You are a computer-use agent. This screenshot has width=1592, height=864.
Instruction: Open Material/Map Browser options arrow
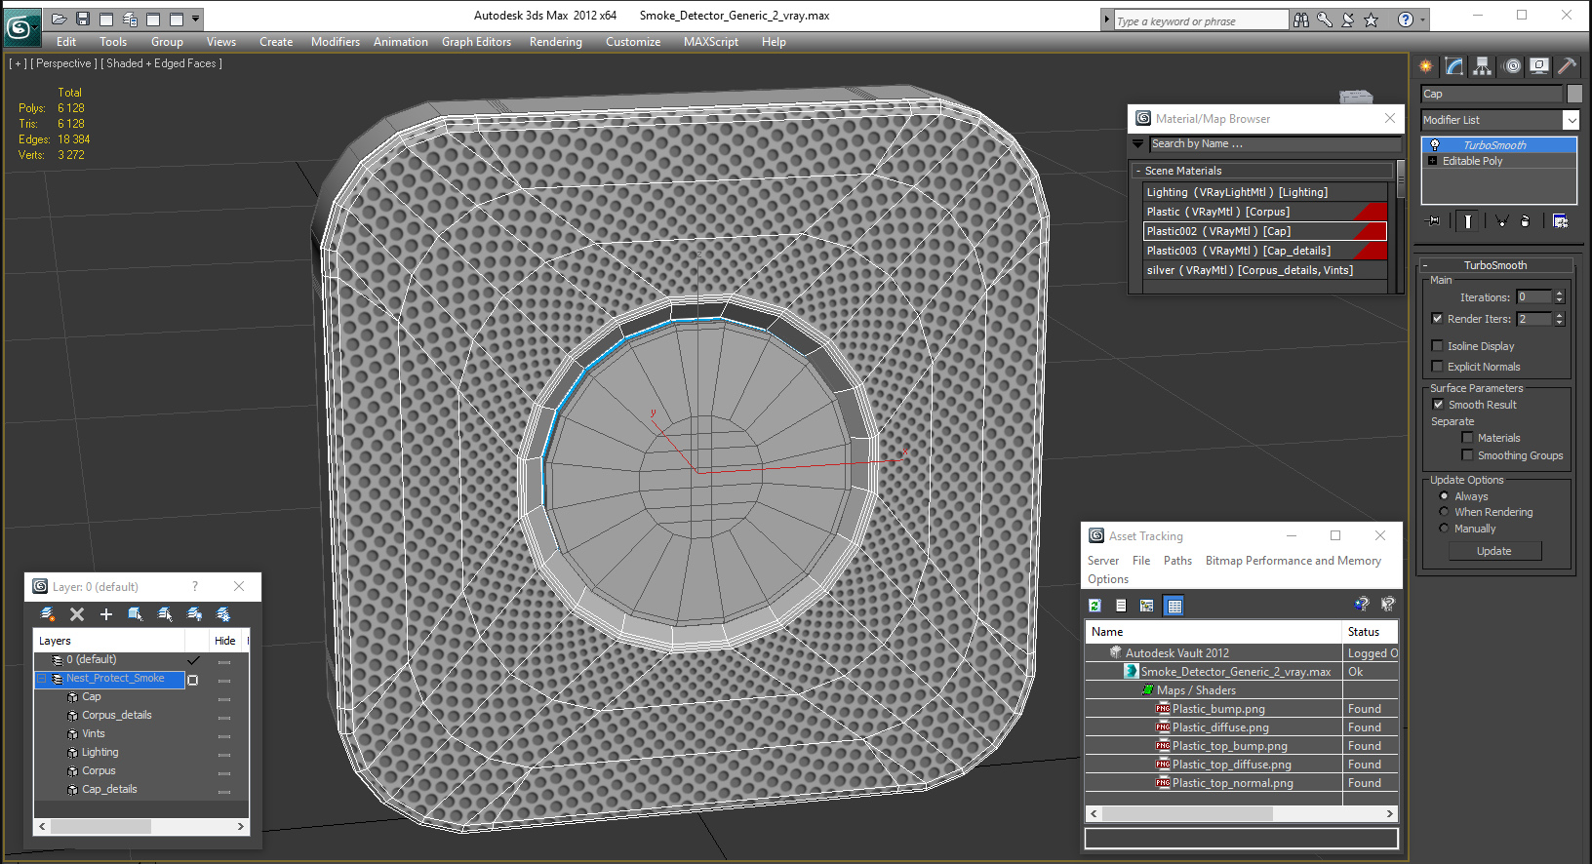tap(1137, 144)
